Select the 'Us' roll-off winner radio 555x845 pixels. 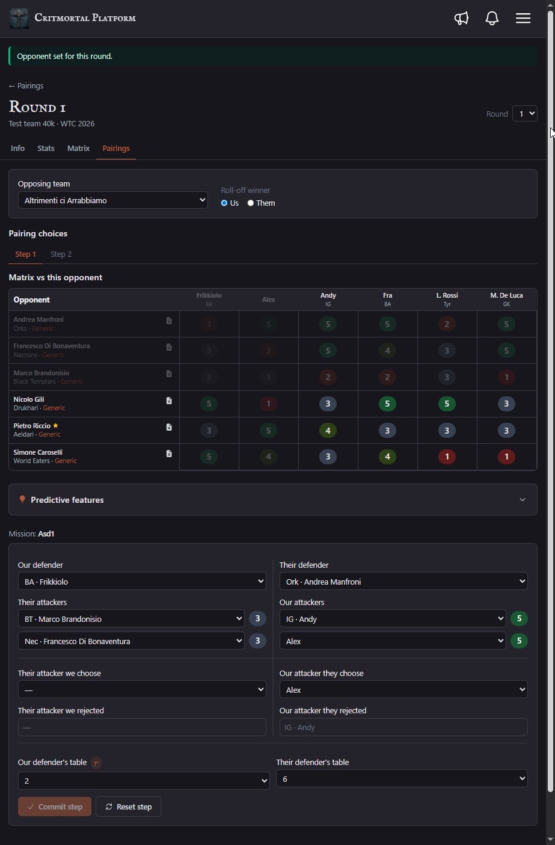224,203
